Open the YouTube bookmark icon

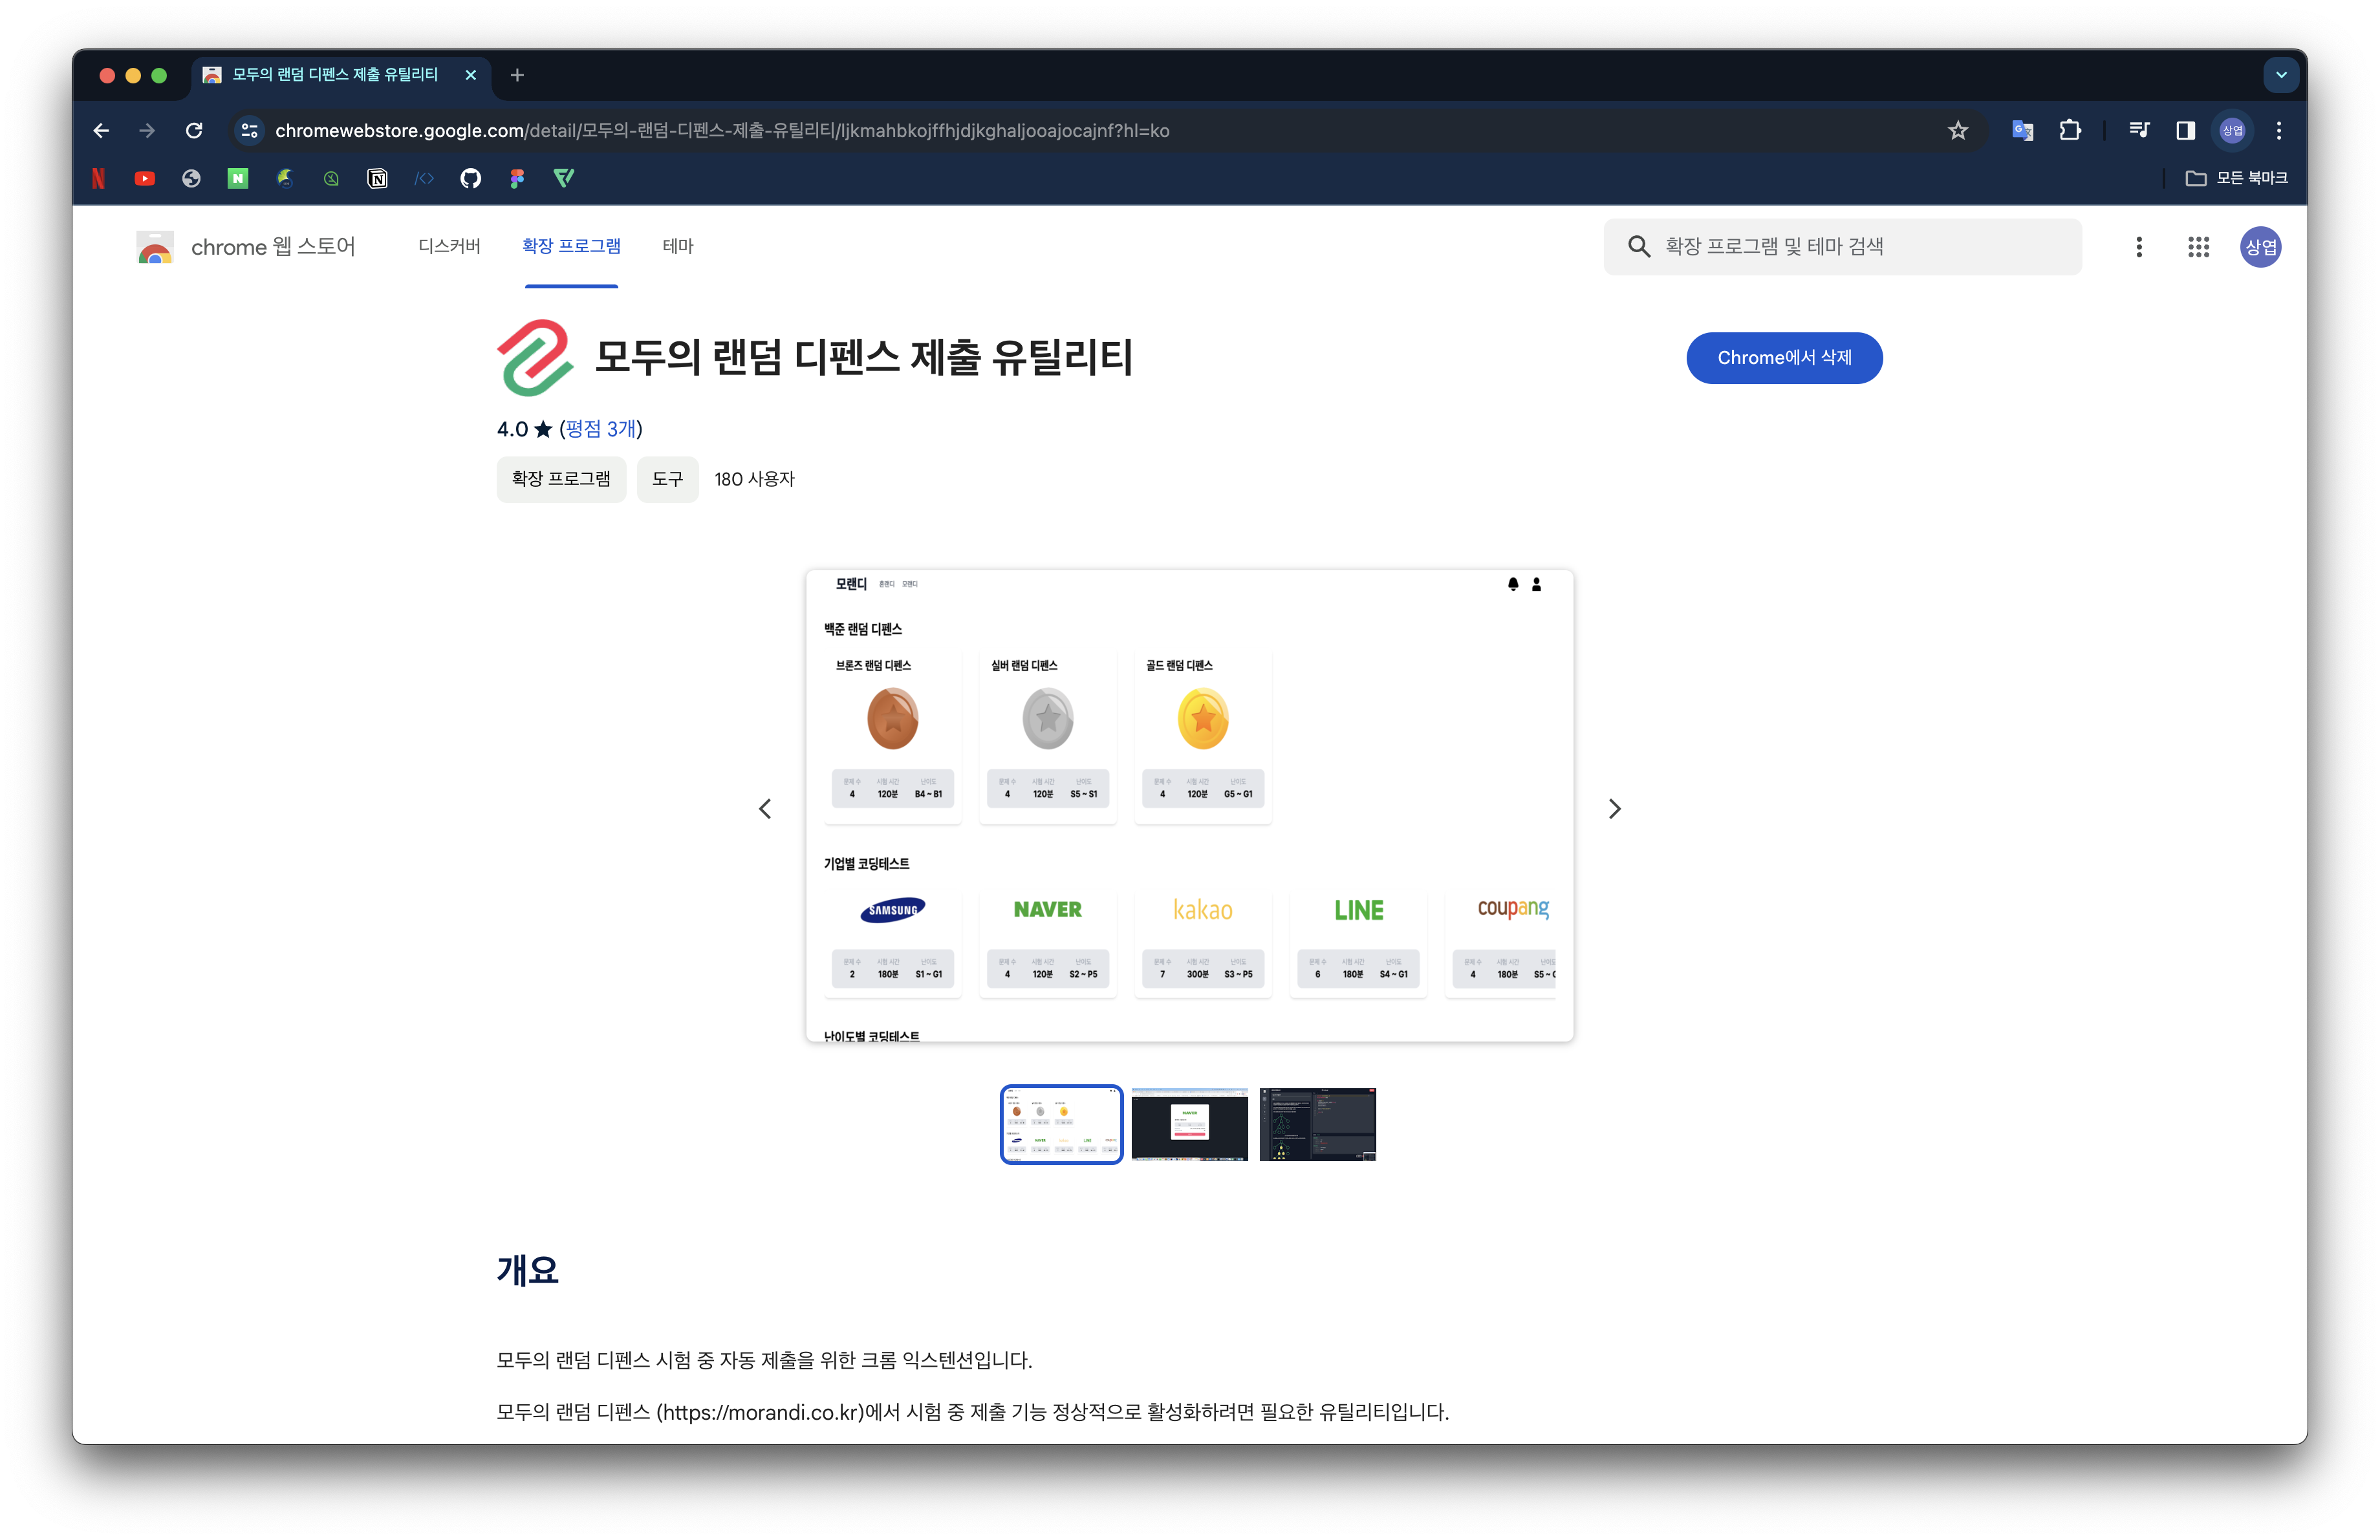click(145, 179)
